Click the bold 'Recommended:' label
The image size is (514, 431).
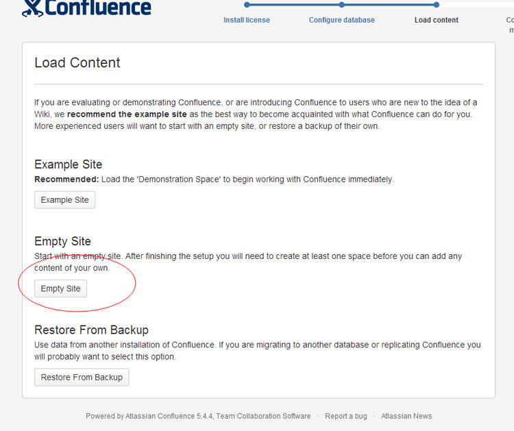[x=66, y=180]
